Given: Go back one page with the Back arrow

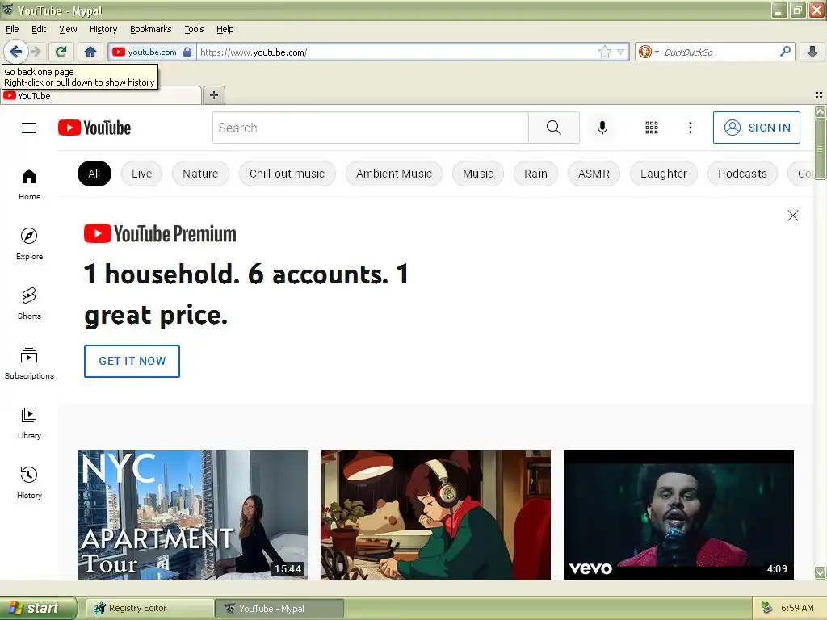Looking at the screenshot, I should pyautogui.click(x=16, y=52).
